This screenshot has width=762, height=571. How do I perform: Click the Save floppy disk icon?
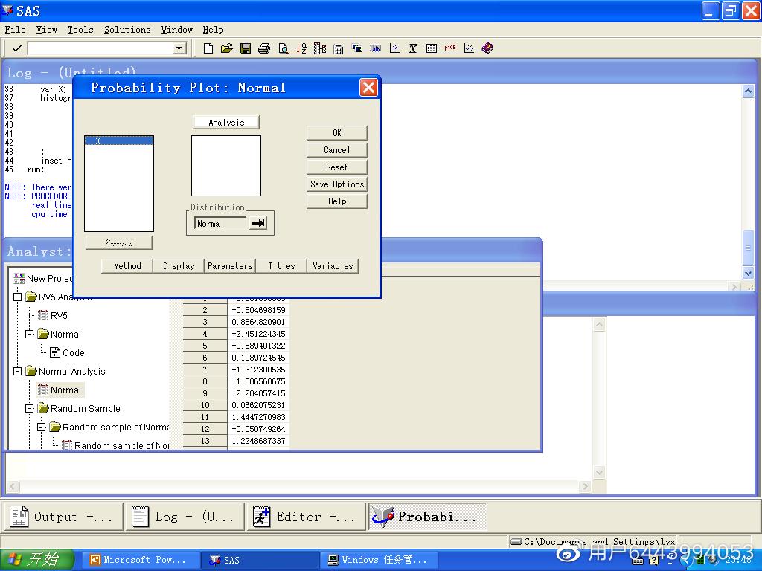[246, 48]
